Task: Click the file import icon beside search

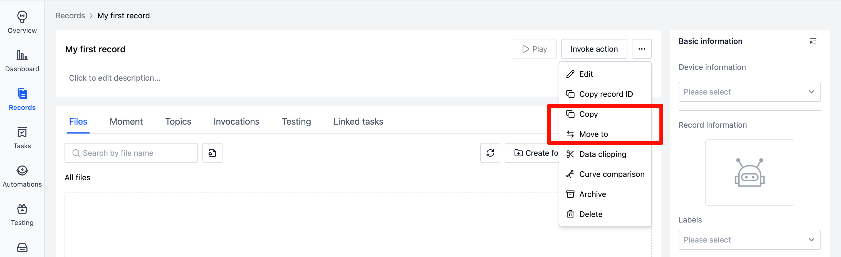Action: pyautogui.click(x=212, y=153)
